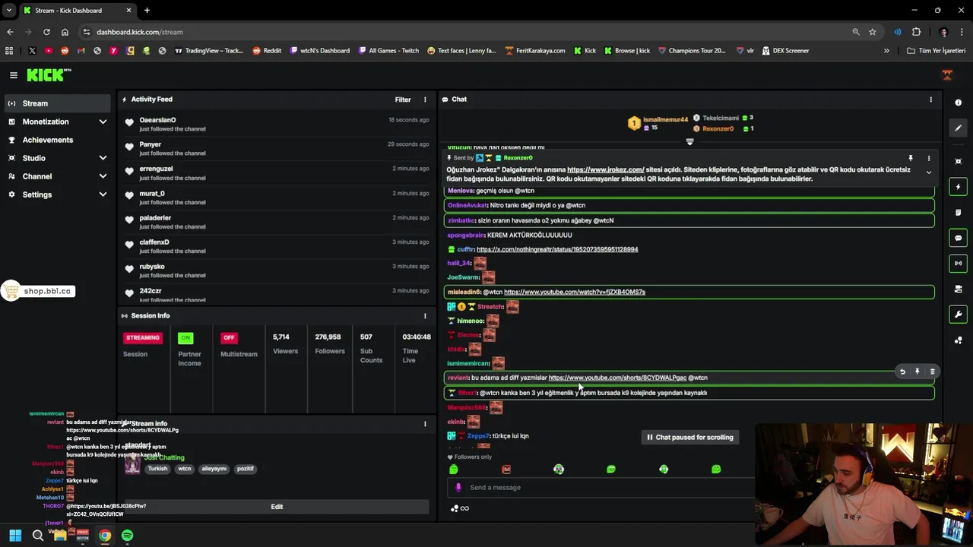Viewport: 973px width, 547px height.
Task: Click the Filter button in Activity Feed
Action: [x=403, y=100]
